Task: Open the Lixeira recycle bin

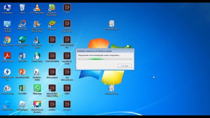Action: [22, 9]
